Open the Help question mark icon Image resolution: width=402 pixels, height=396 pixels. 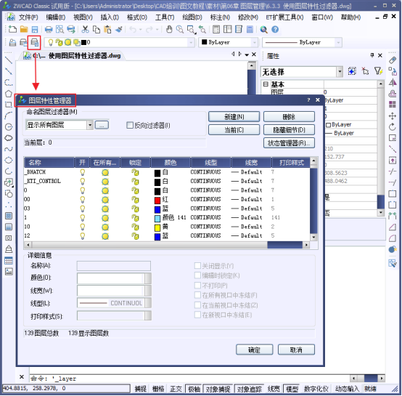(x=275, y=30)
